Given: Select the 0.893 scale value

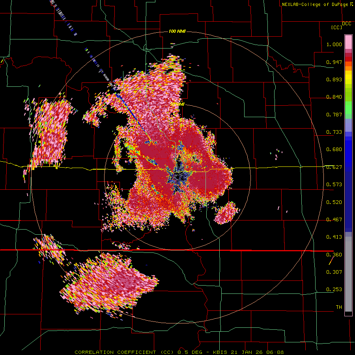Looking at the screenshot, I should (334, 79).
